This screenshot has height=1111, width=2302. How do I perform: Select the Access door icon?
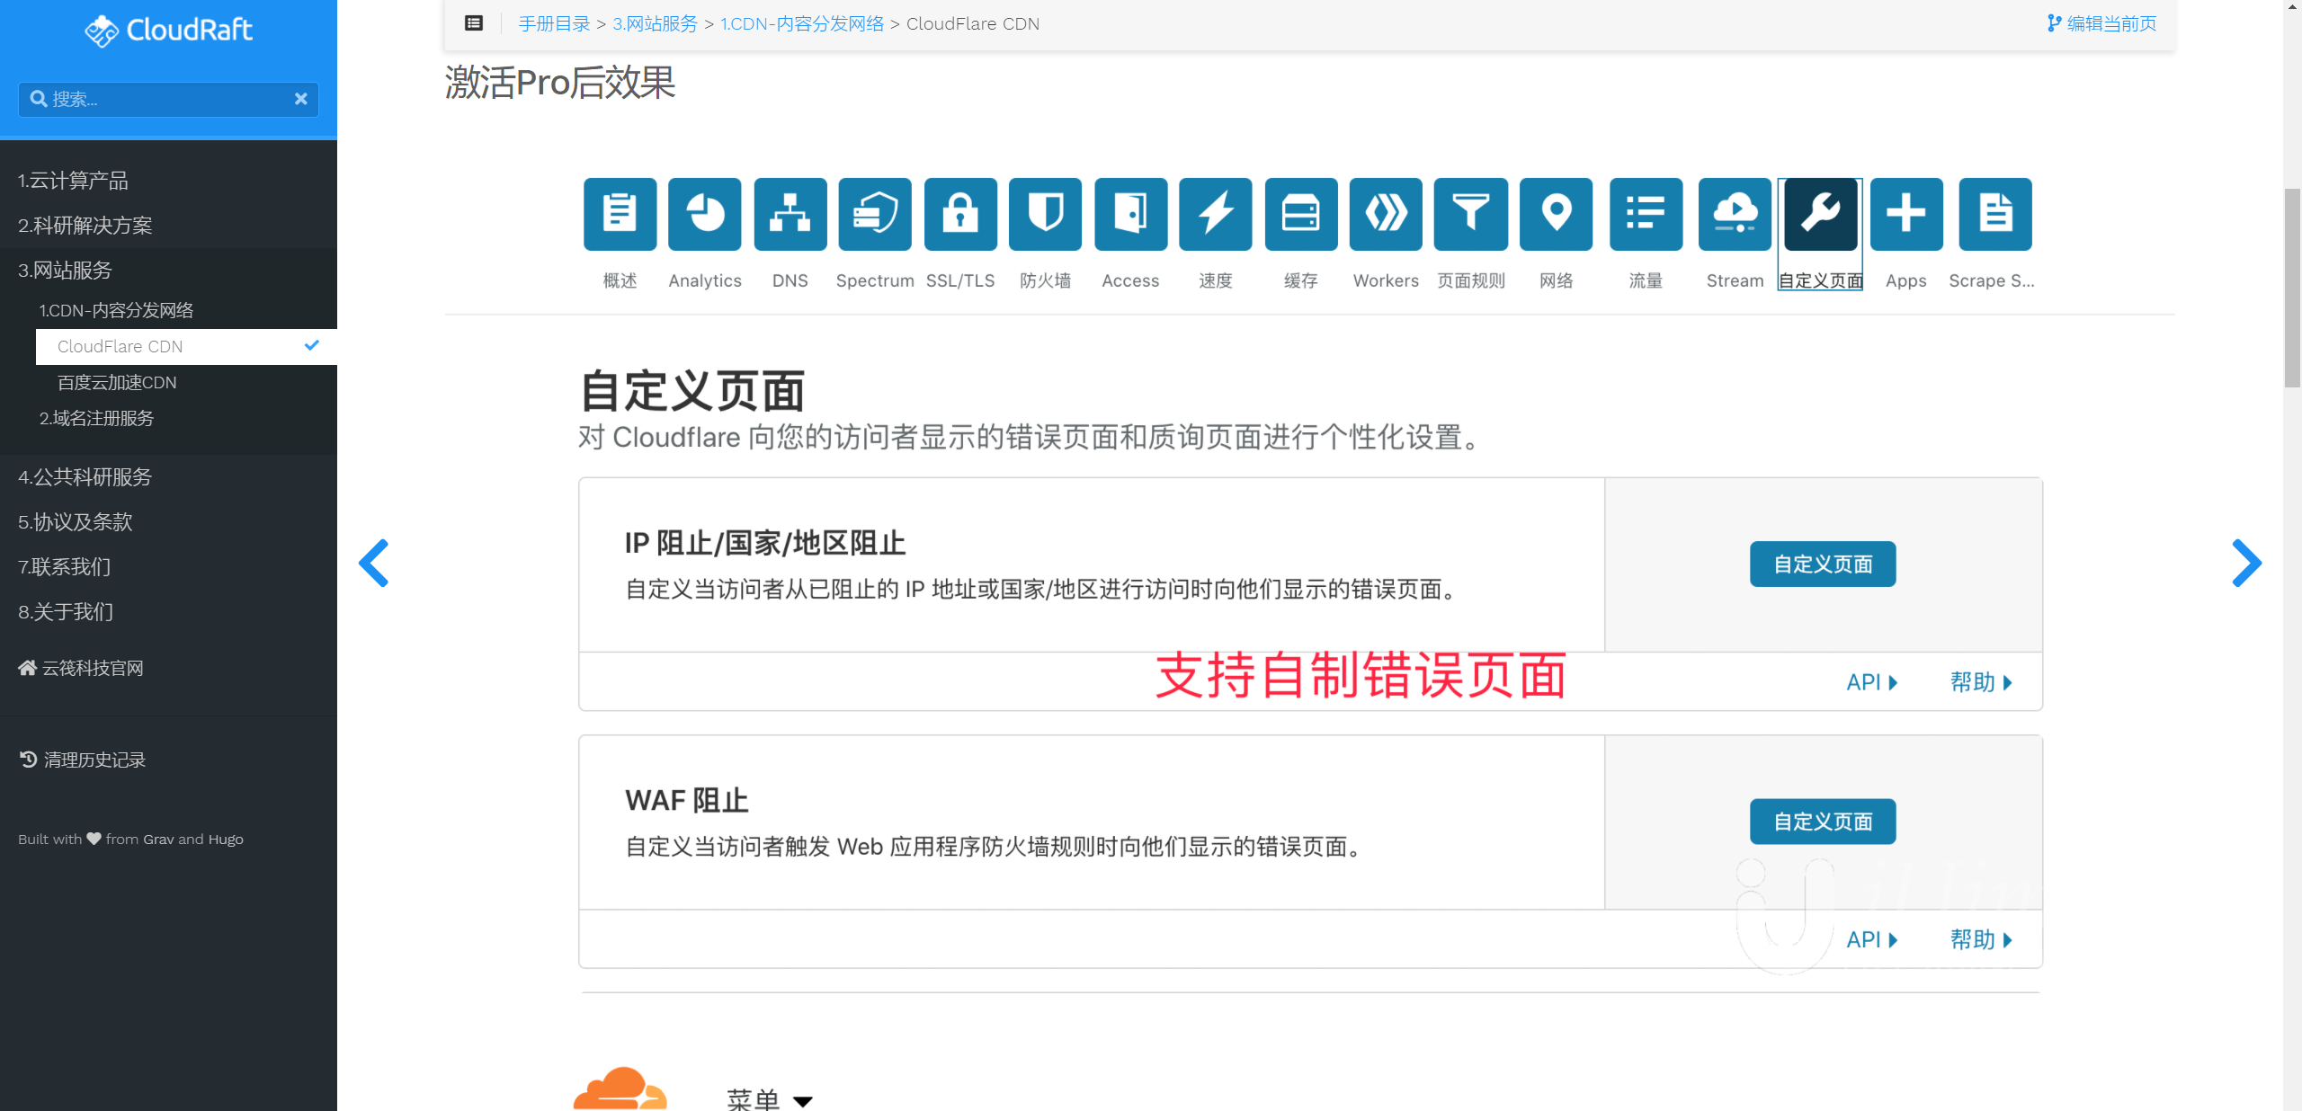click(1130, 214)
